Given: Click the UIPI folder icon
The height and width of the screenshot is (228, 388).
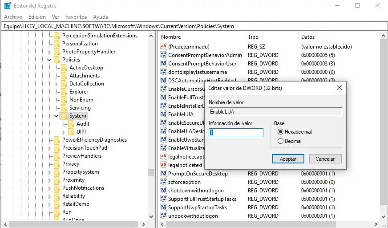Looking at the screenshot, I should [x=71, y=132].
